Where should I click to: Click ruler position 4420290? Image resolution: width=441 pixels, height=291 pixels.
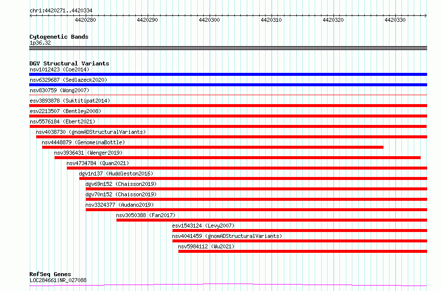point(147,20)
